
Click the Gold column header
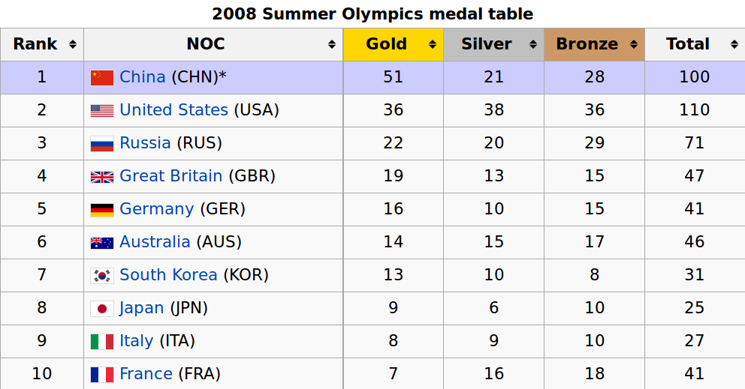(387, 44)
